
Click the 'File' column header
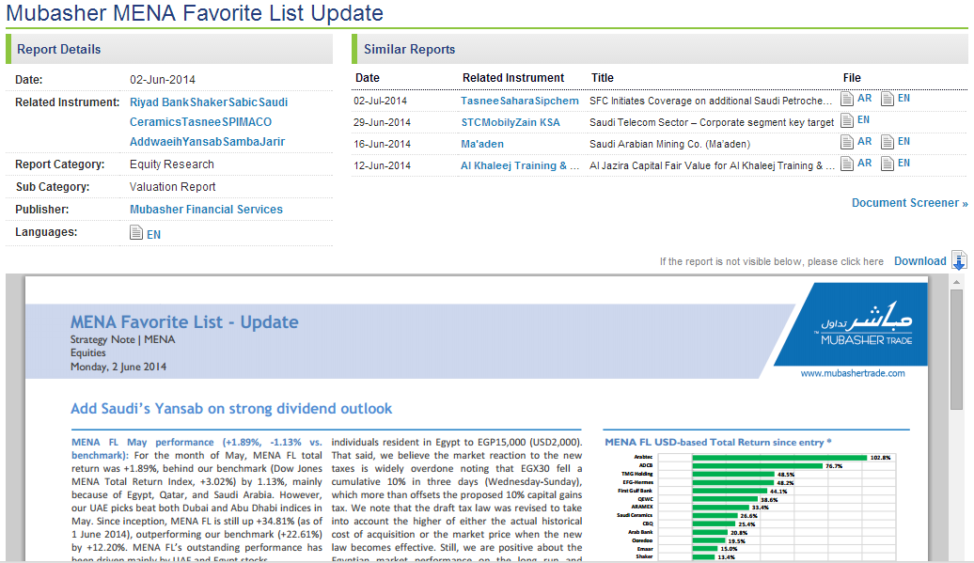[x=852, y=78]
